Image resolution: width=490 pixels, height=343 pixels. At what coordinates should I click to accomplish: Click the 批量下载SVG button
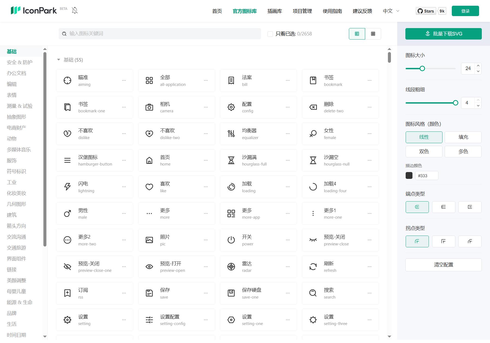(443, 34)
